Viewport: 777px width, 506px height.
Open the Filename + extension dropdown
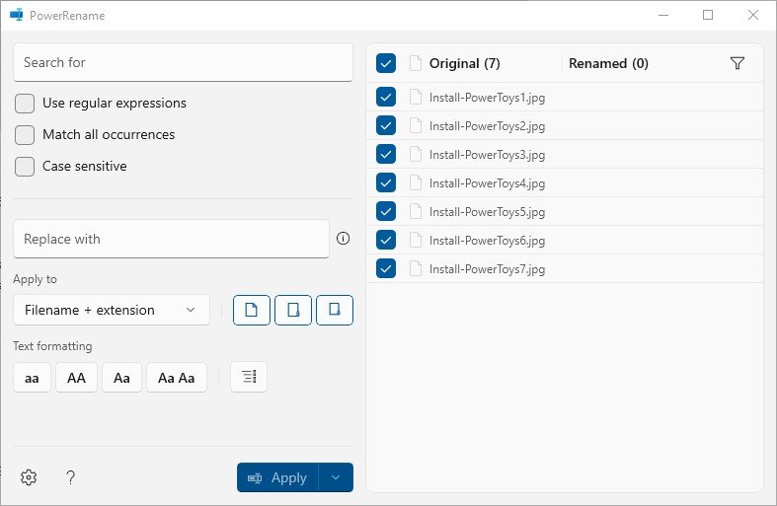[112, 310]
